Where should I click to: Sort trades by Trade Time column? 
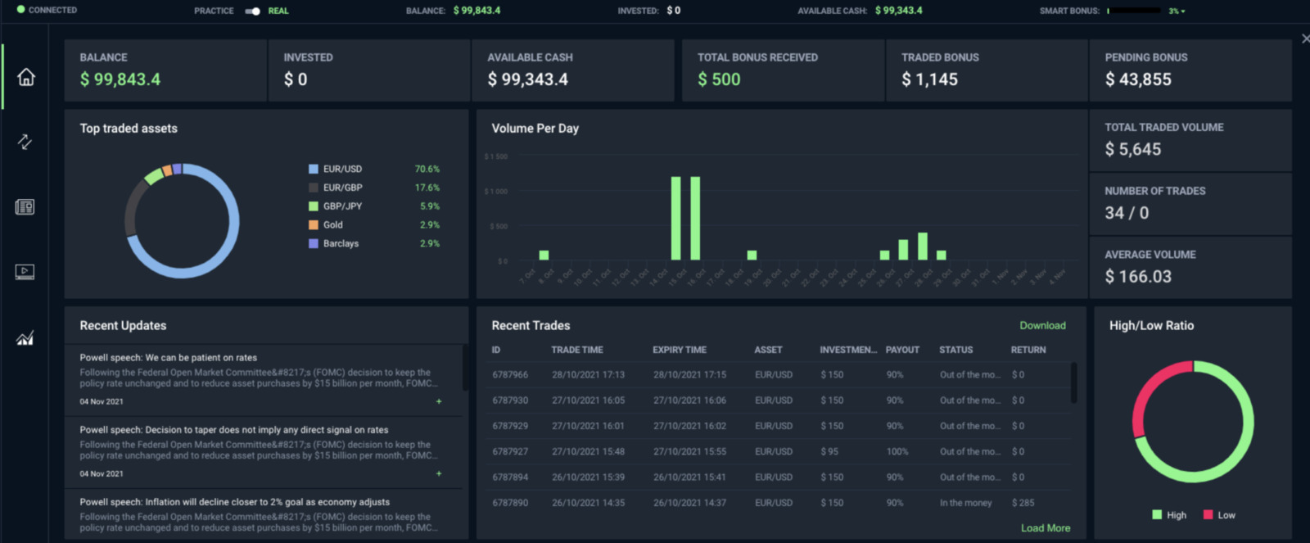coord(577,350)
